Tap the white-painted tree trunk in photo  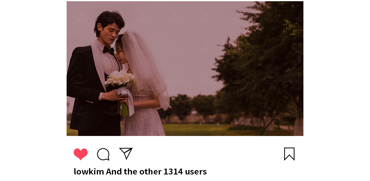(x=298, y=126)
